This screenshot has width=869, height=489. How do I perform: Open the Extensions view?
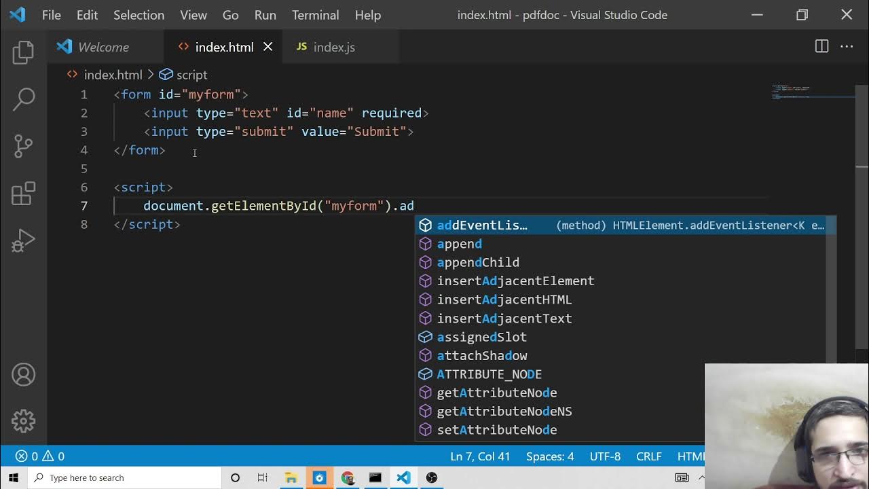coord(23,194)
